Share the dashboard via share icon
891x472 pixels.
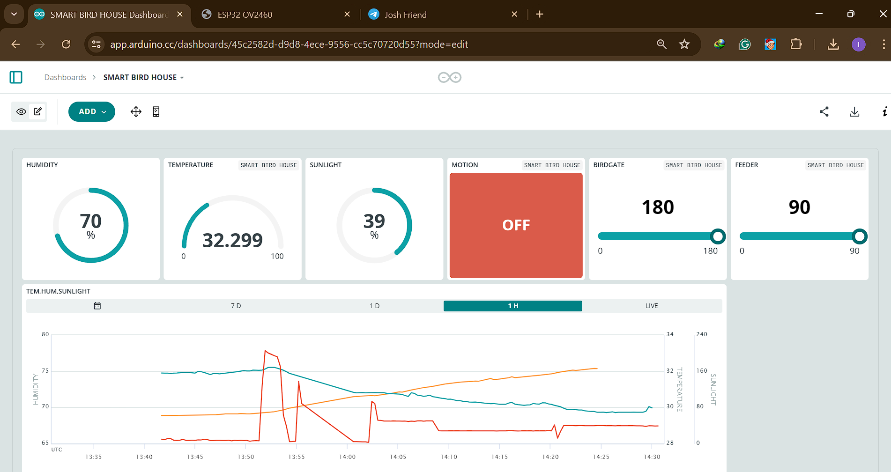824,111
